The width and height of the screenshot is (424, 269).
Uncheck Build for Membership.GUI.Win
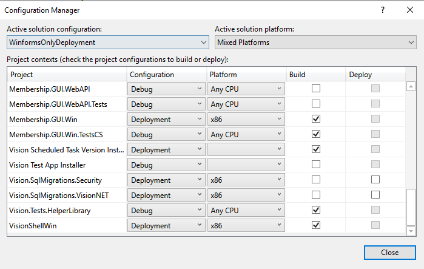(x=315, y=119)
